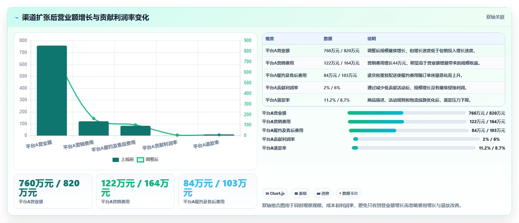
Task: Click table cell 122万元 / 164万元
Action: 342,63
